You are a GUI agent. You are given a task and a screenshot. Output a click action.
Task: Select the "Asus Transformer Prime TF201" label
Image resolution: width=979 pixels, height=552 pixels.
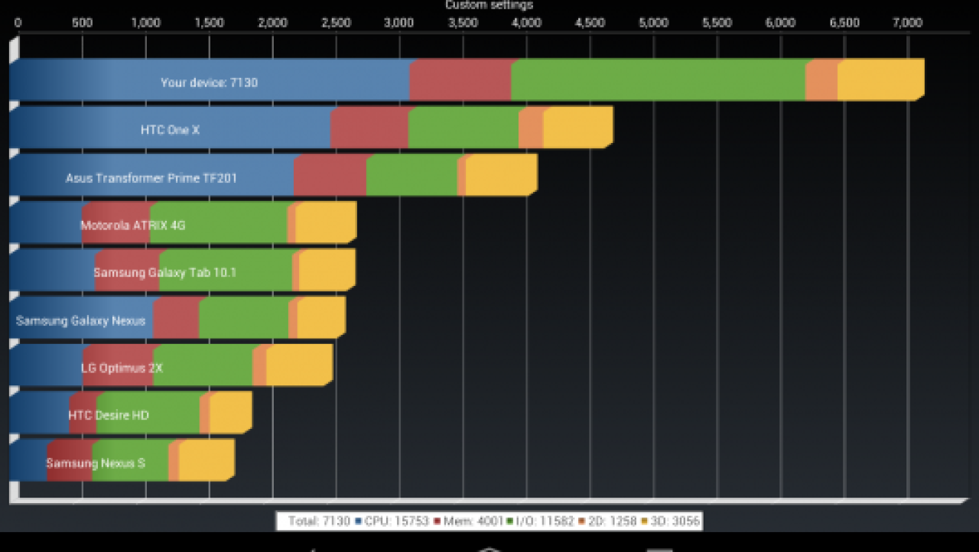151,178
